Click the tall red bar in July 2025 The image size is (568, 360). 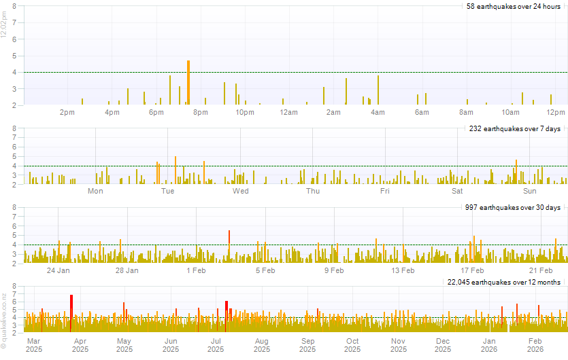click(x=226, y=315)
